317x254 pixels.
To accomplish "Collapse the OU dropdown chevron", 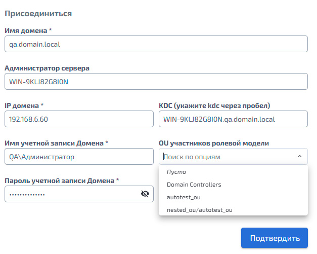I will 300,156.
